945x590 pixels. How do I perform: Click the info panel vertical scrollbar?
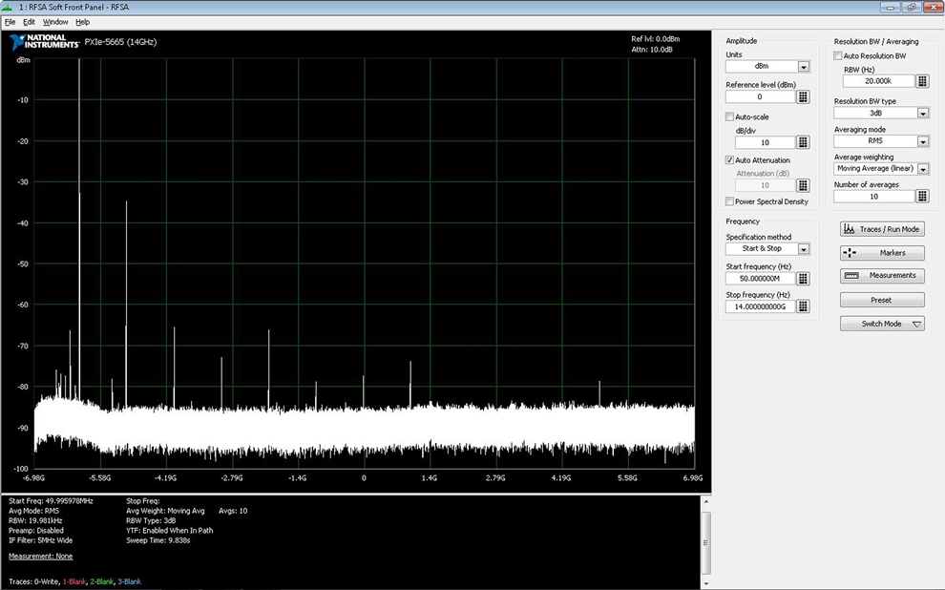pos(705,542)
